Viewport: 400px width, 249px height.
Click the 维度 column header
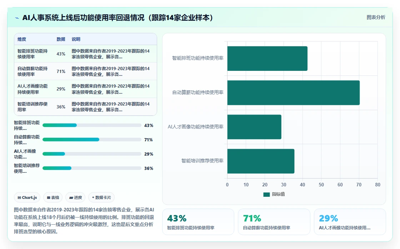22,39
